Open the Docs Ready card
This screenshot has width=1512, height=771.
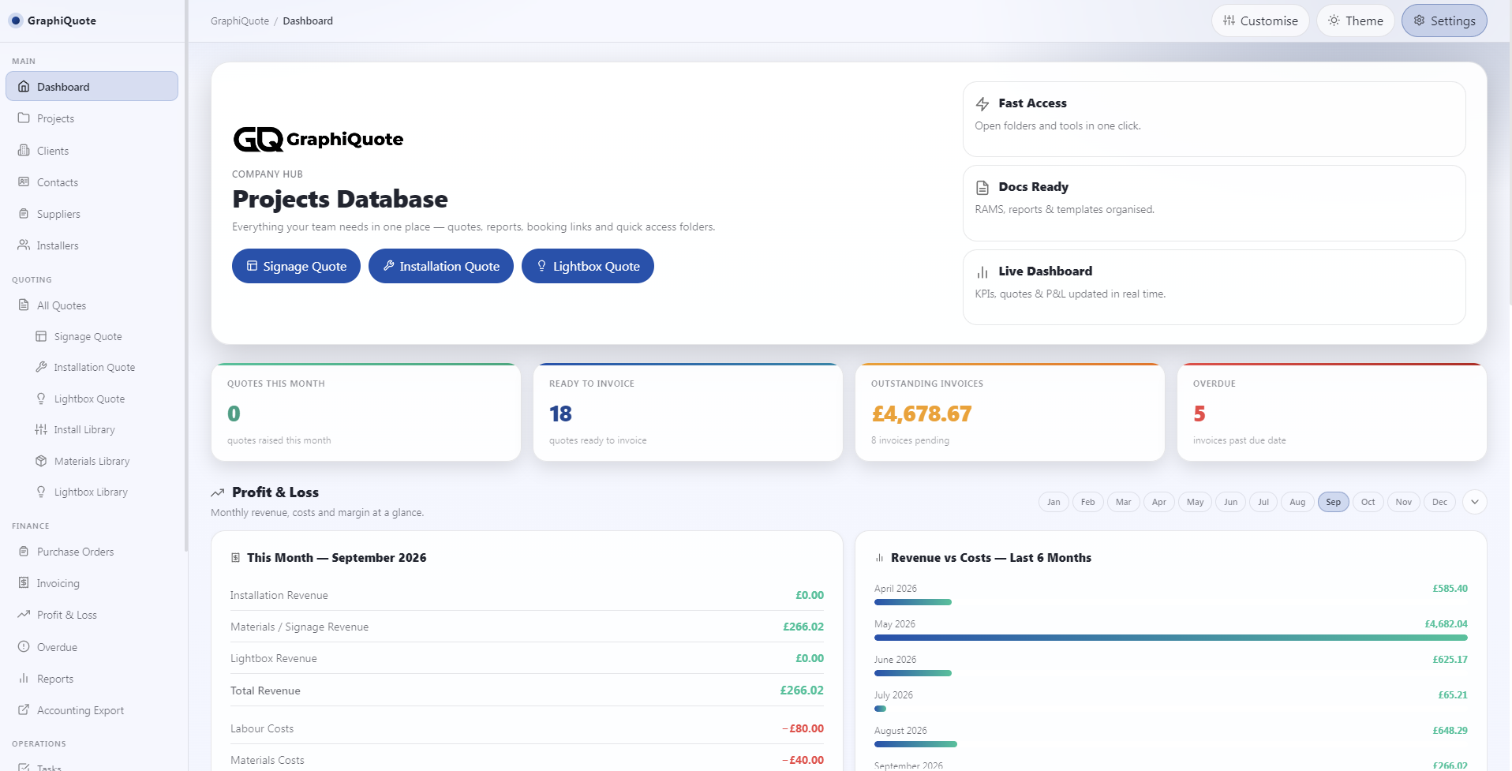1214,203
